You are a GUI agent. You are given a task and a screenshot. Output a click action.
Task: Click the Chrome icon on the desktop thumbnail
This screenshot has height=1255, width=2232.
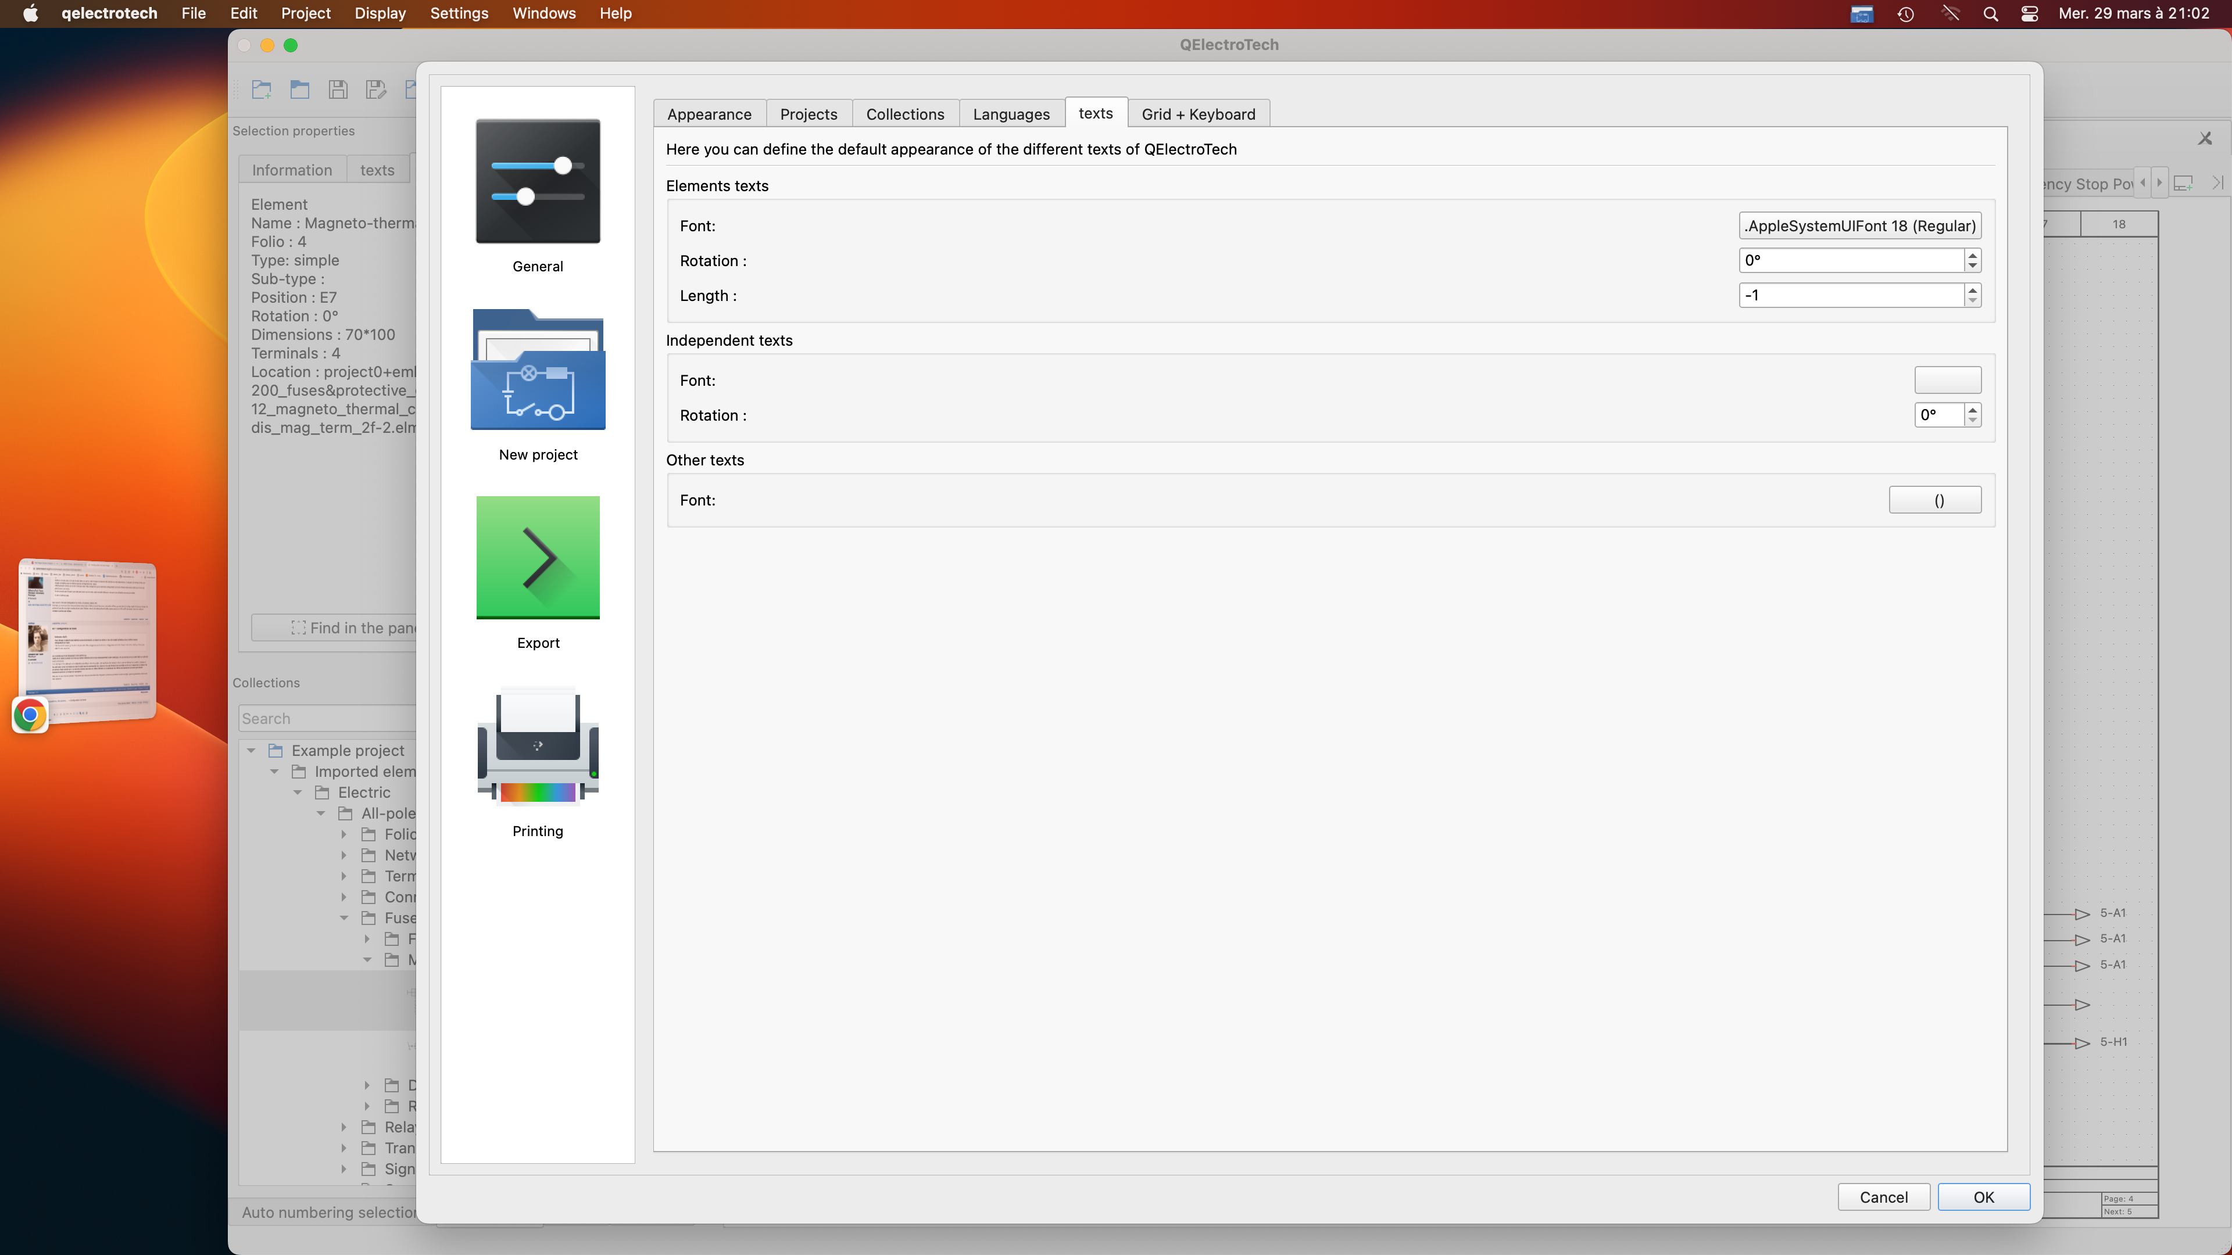30,715
